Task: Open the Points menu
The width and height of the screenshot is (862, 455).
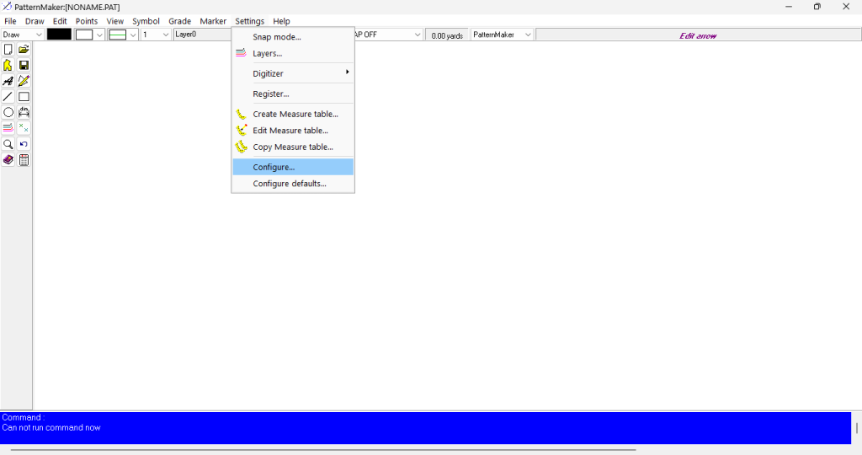Action: click(87, 21)
